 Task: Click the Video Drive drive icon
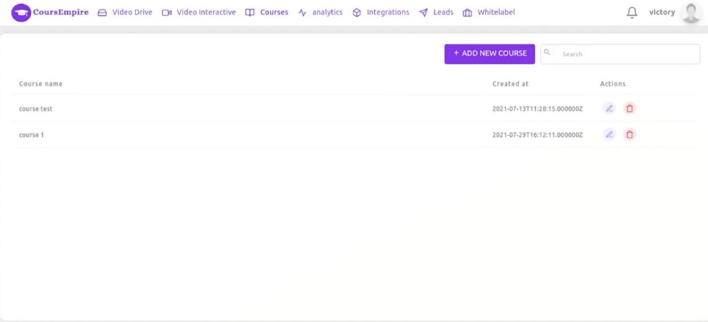[102, 12]
